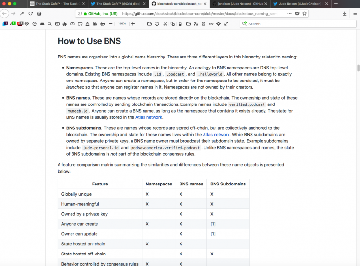Reload the current GitHub page

click(x=31, y=14)
